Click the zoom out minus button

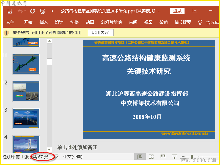[x=183, y=156]
